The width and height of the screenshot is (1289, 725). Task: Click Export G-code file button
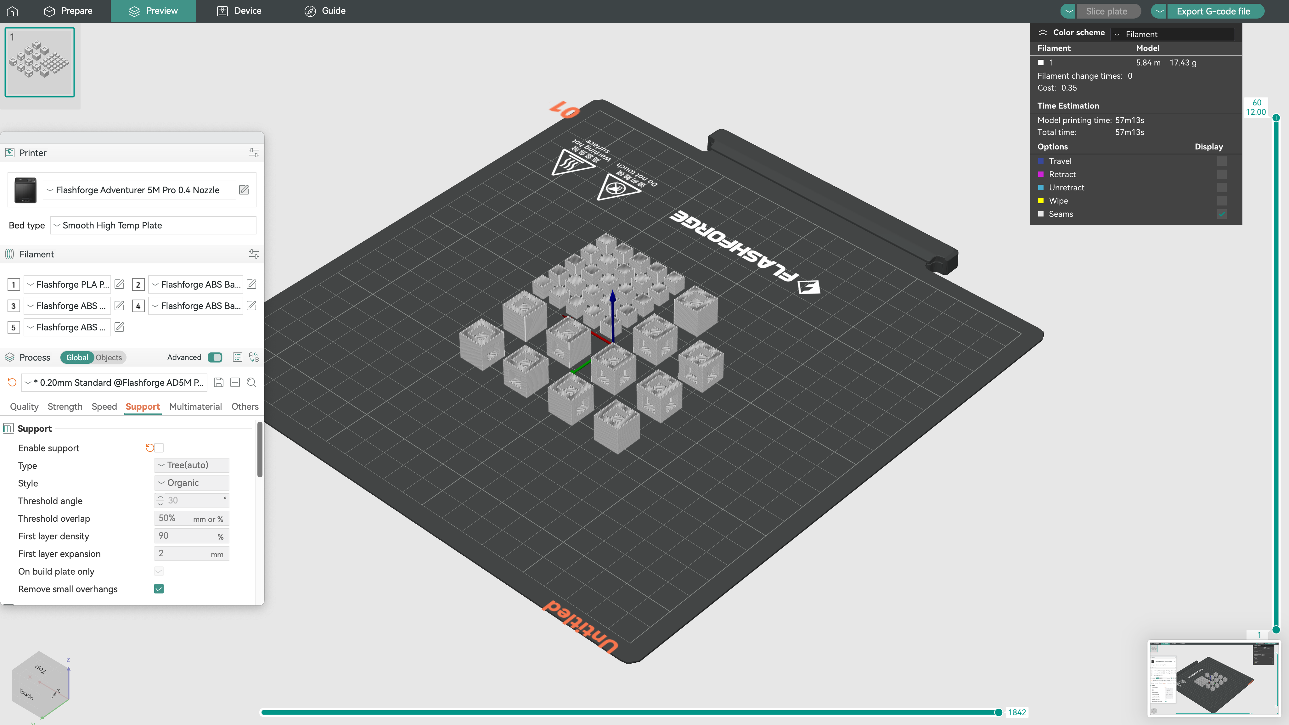1215,11
